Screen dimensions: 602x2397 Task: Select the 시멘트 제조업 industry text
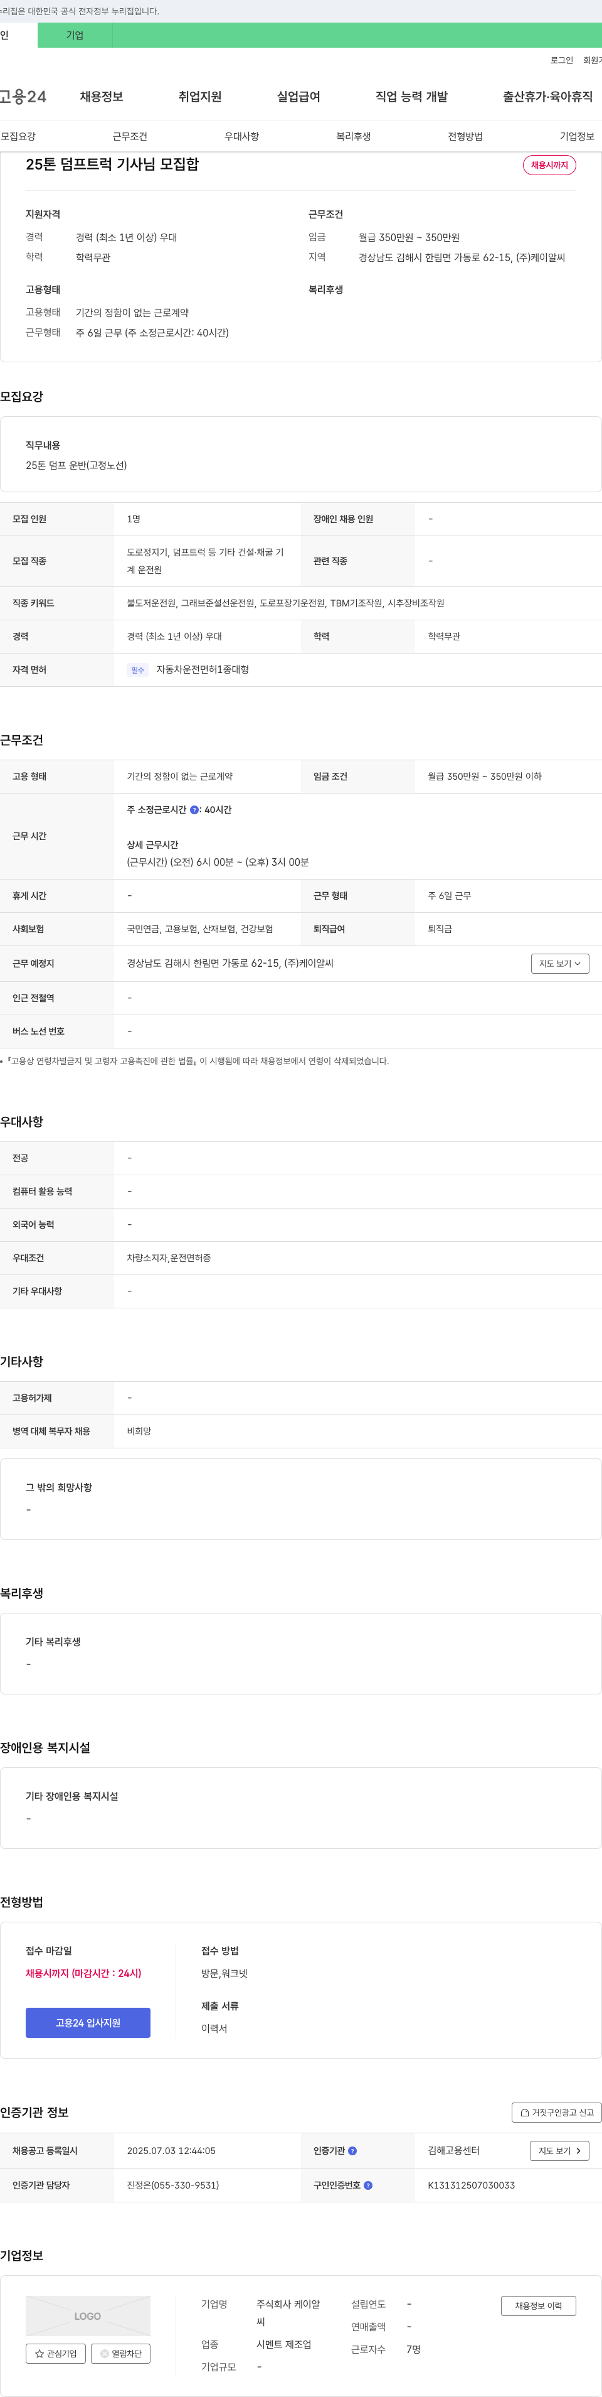pos(284,2345)
